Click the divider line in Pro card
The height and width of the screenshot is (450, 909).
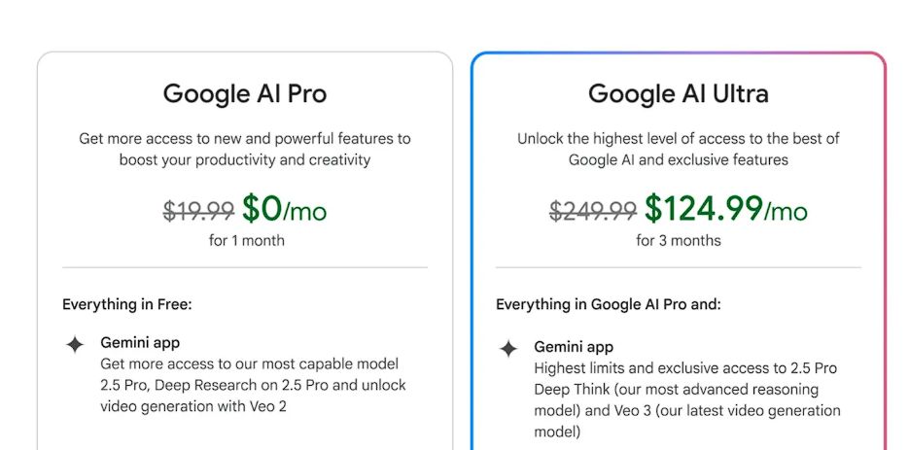[x=245, y=267]
